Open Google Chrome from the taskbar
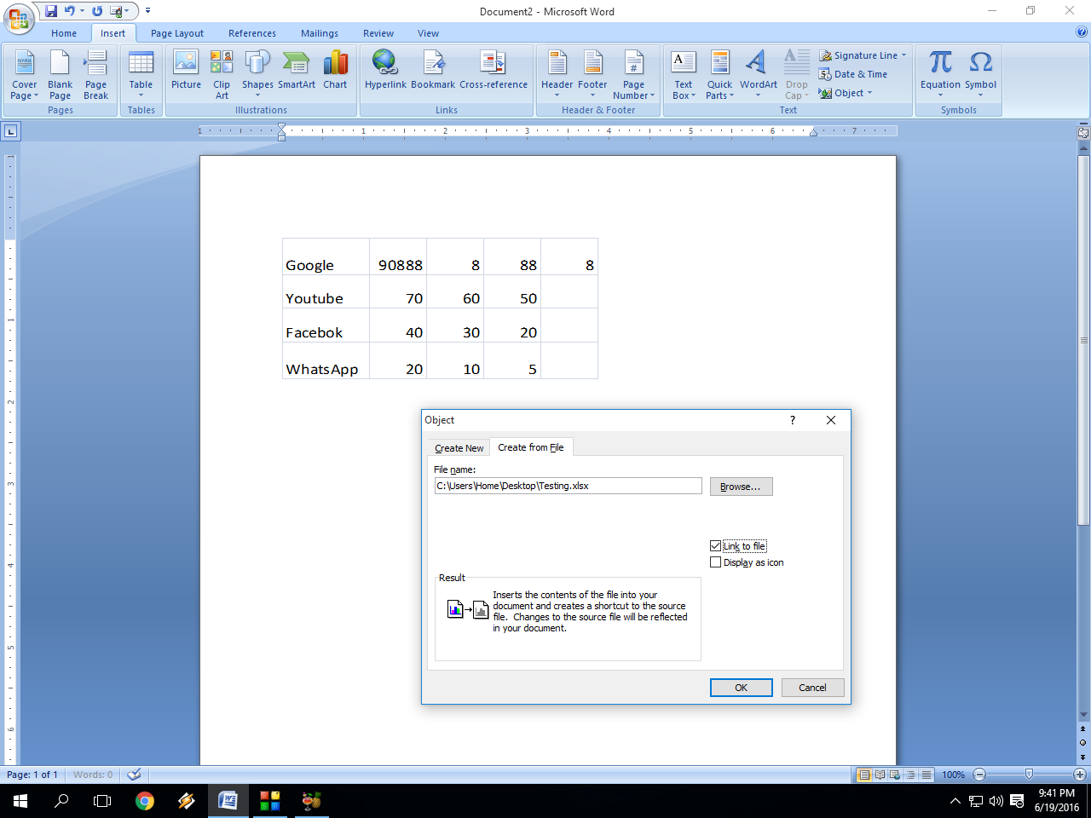Screen dimensions: 1091x818 pos(145,801)
